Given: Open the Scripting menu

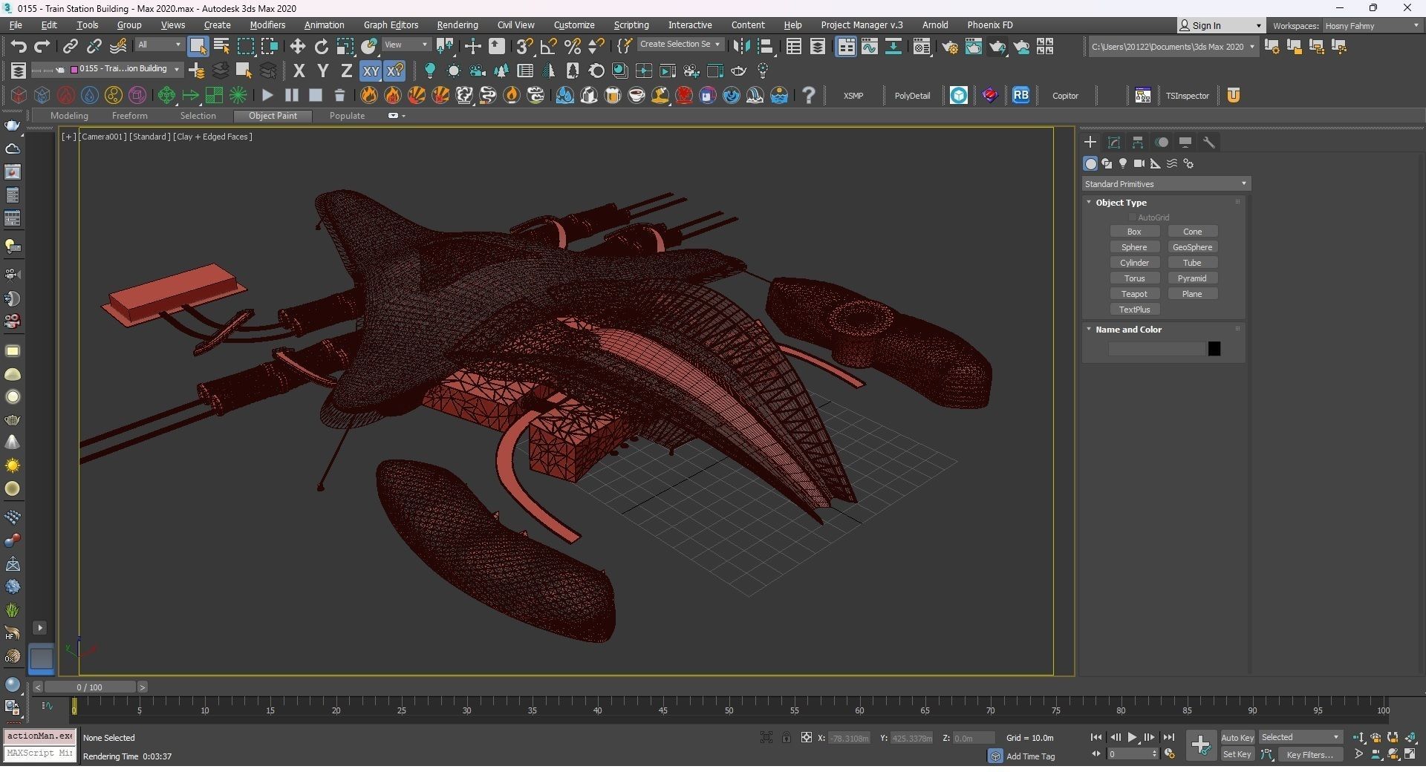Looking at the screenshot, I should click(631, 25).
